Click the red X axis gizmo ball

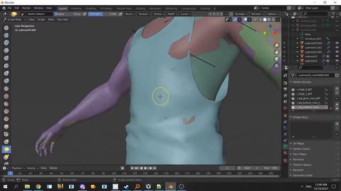point(275,33)
